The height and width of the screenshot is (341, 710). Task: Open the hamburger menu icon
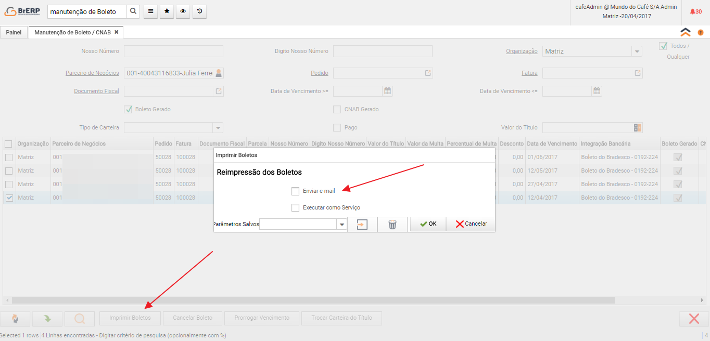(x=150, y=11)
